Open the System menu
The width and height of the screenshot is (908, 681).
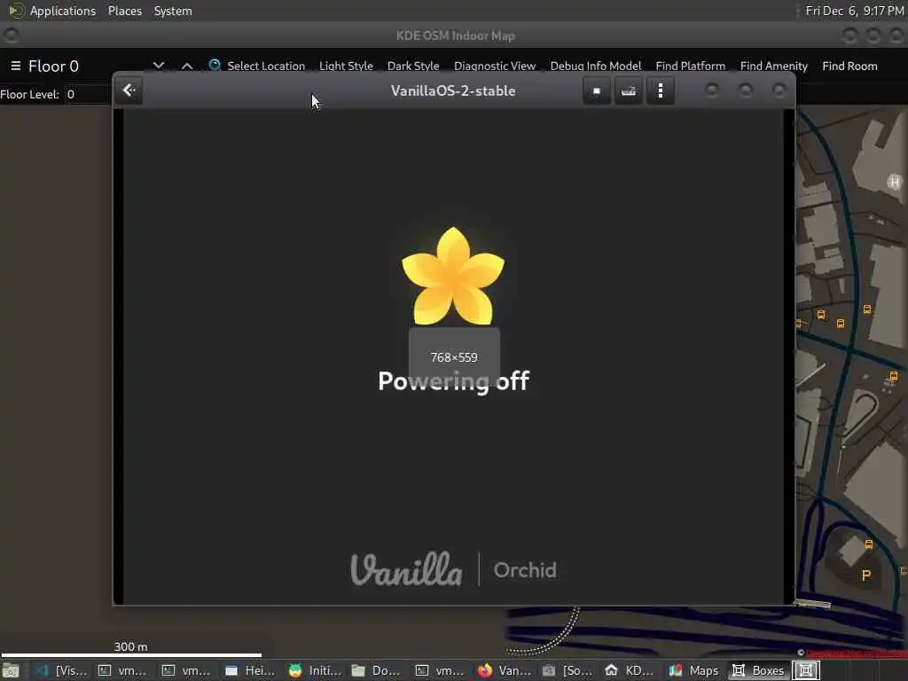(x=173, y=11)
